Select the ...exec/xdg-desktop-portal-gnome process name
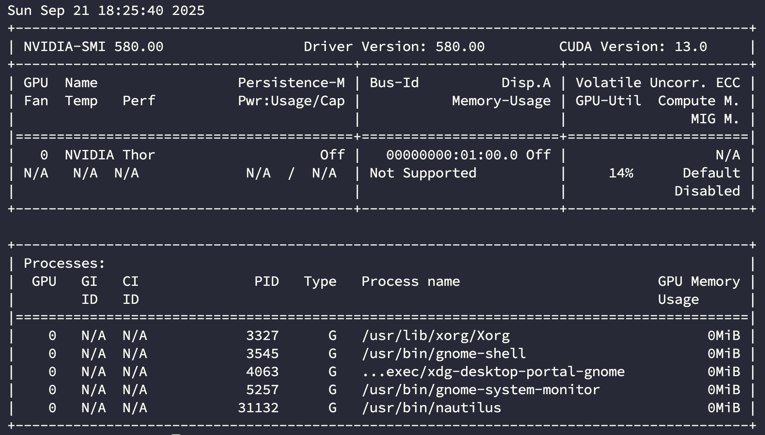Screen dimensions: 765x435 (493, 372)
